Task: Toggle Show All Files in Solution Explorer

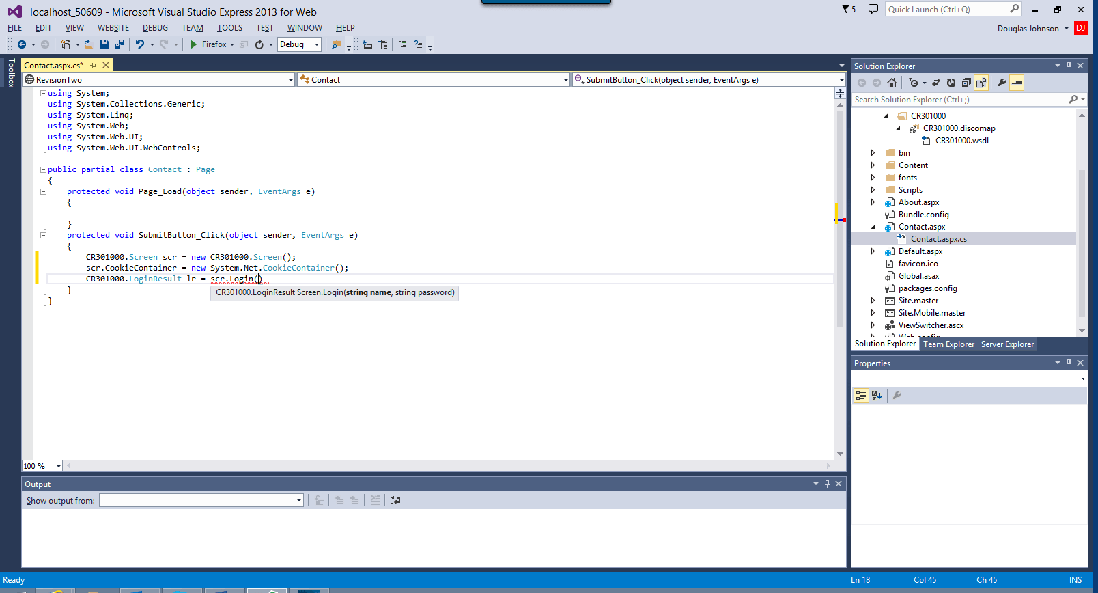Action: point(981,83)
